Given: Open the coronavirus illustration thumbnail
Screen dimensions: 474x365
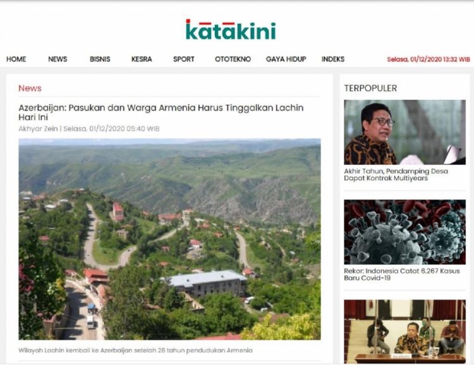Looking at the screenshot, I should point(404,232).
